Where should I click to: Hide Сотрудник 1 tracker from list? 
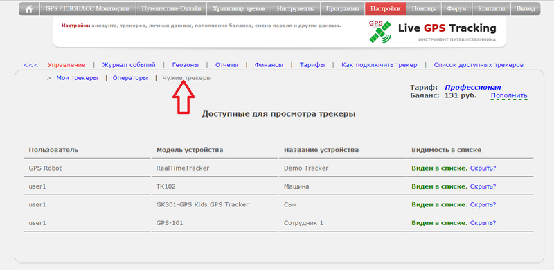click(x=483, y=223)
